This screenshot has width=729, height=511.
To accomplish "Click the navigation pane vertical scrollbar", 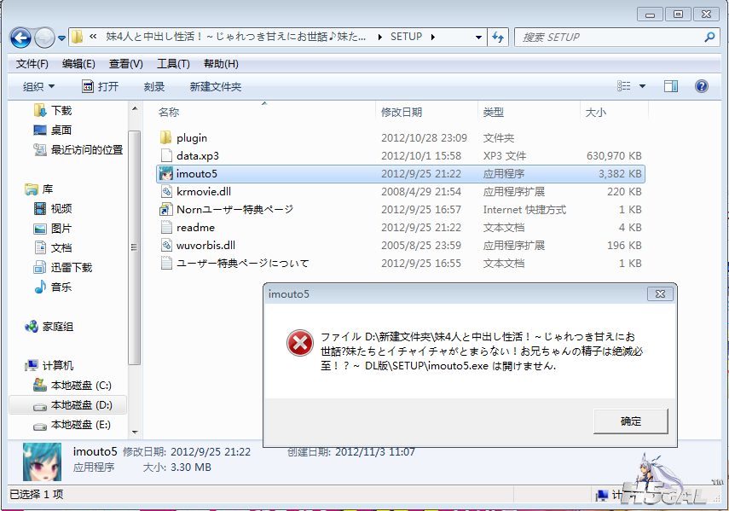I will click(134, 247).
